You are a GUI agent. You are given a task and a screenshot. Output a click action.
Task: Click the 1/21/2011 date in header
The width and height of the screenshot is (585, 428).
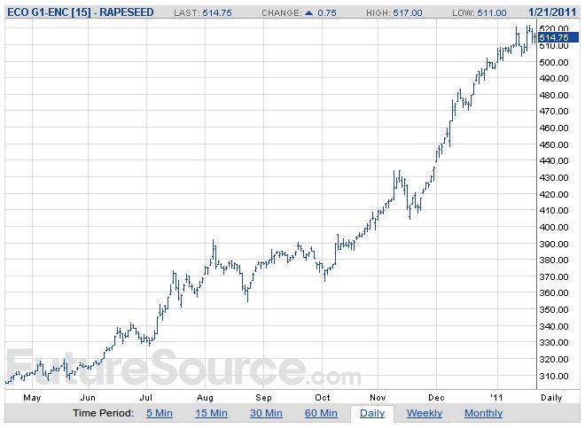(x=552, y=12)
